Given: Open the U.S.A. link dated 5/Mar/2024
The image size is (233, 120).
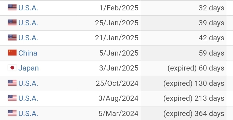Looking at the screenshot, I should point(28,114).
